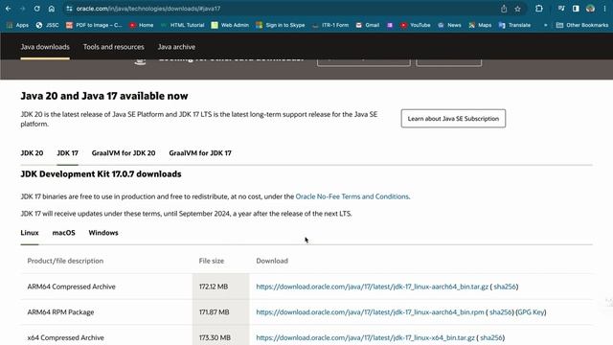Click the JDK Development Kit 17.0.7 downloads heading
This screenshot has width=613, height=345.
(x=101, y=174)
